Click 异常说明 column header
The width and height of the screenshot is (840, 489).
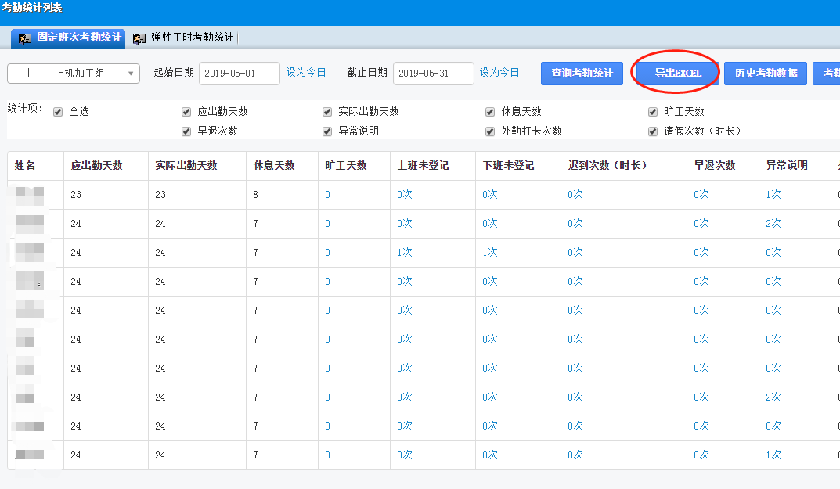(786, 166)
